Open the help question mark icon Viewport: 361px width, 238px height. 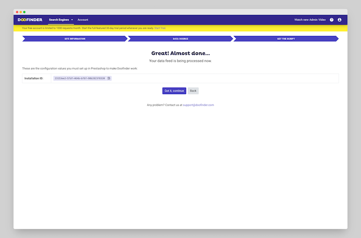(x=331, y=20)
